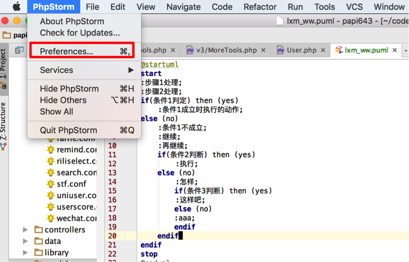This screenshot has width=409, height=262.
Task: Select Check for Updates...
Action: [x=84, y=33]
